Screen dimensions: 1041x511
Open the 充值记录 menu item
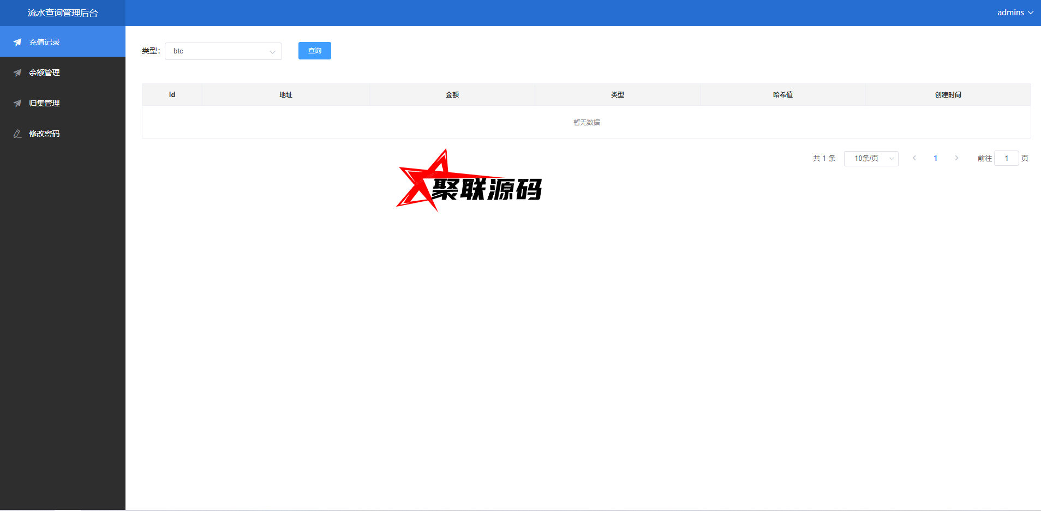[x=63, y=42]
